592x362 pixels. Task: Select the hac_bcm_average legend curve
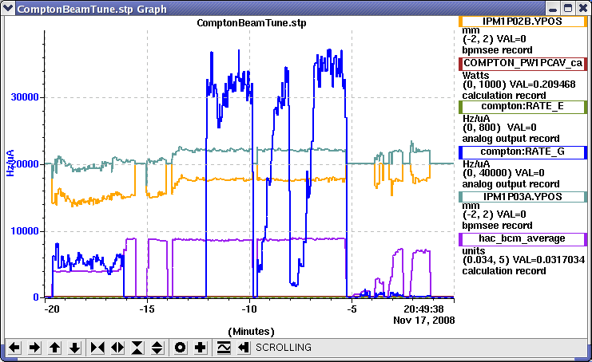(x=522, y=239)
